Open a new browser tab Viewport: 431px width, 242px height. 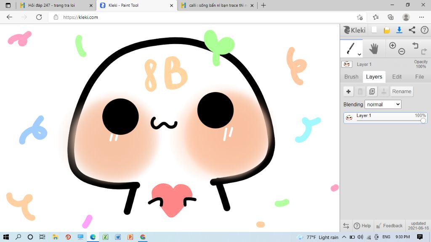tap(263, 5)
